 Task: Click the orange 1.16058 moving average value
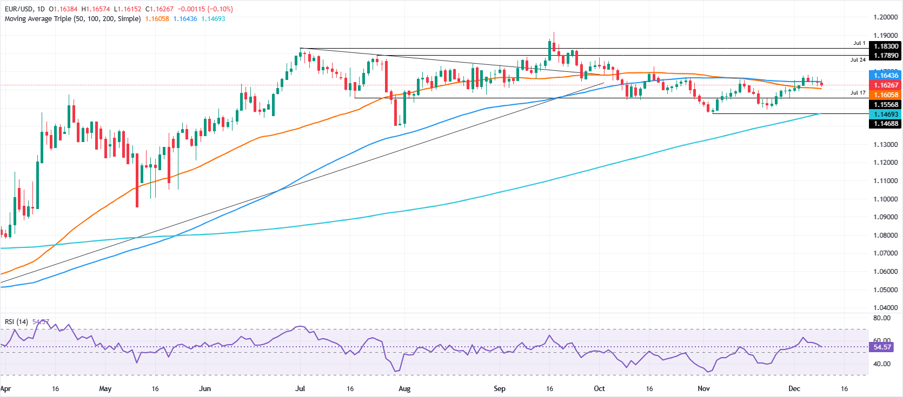point(157,19)
